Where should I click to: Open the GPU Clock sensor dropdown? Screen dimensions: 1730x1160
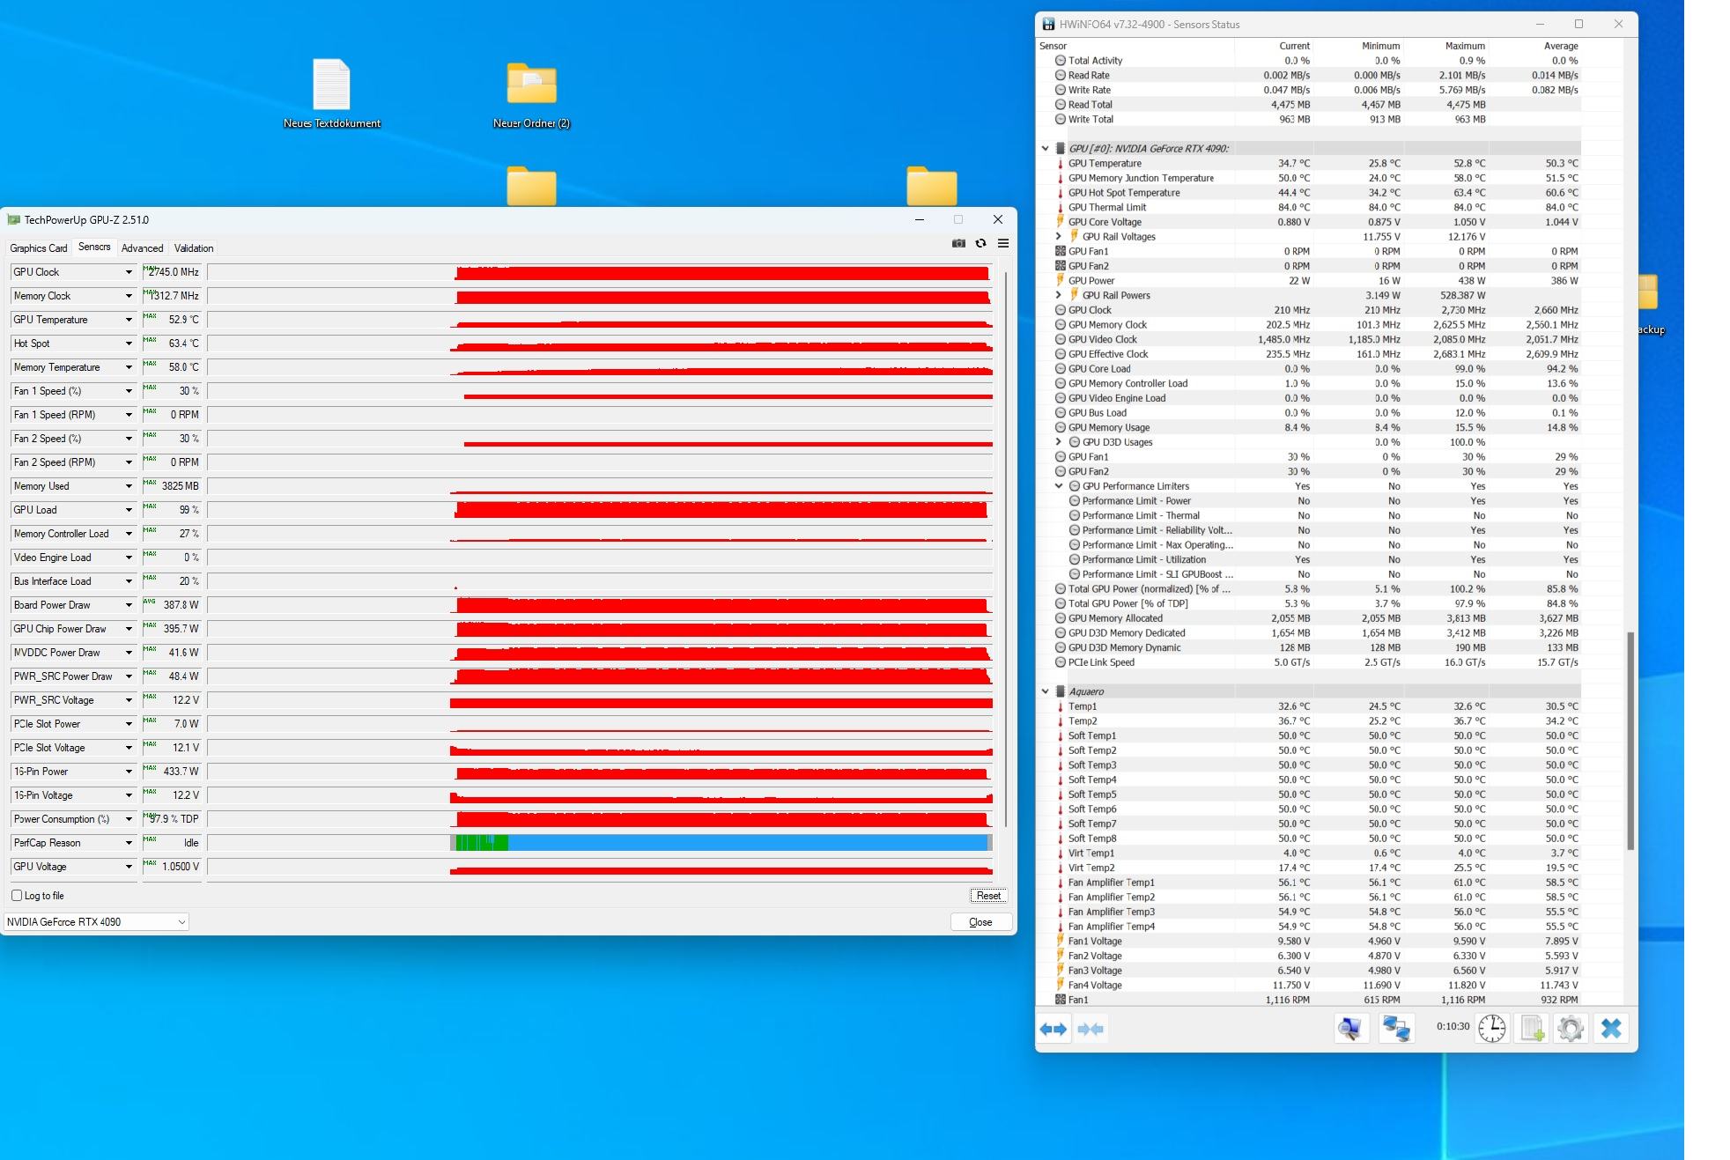click(x=129, y=272)
